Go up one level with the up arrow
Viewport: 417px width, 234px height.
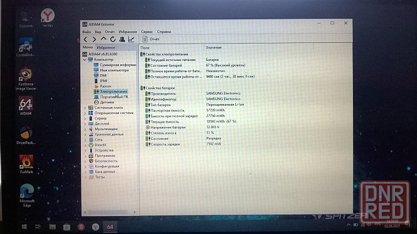point(103,39)
